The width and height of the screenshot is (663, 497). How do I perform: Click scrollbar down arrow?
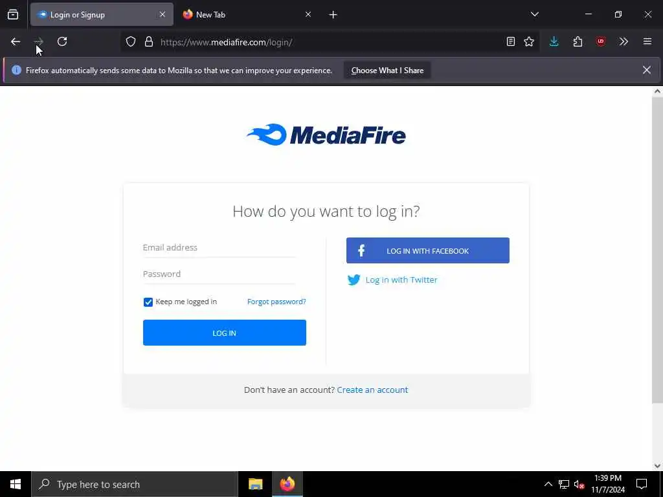tap(658, 466)
